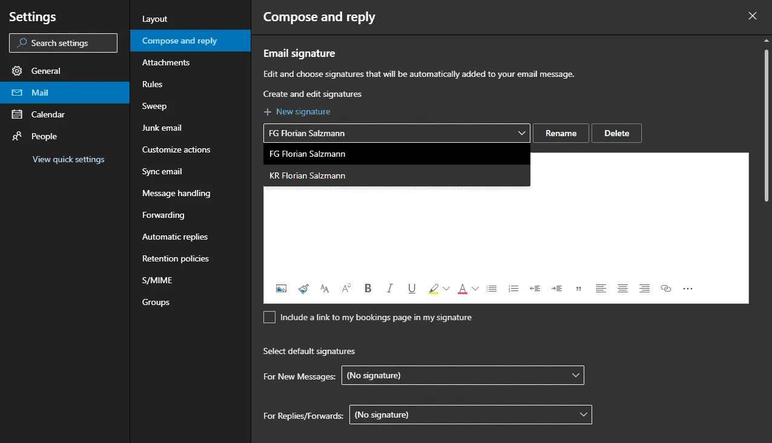This screenshot has height=443, width=772.
Task: Click the plus icon for new signature
Action: pos(268,112)
